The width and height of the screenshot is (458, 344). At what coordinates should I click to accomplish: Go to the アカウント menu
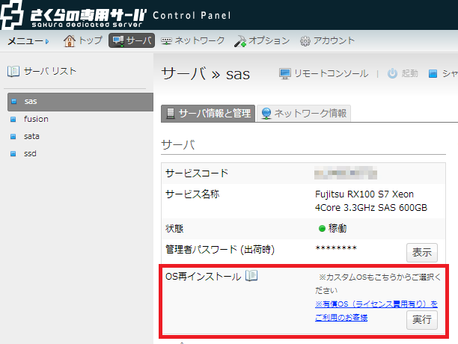coord(327,40)
